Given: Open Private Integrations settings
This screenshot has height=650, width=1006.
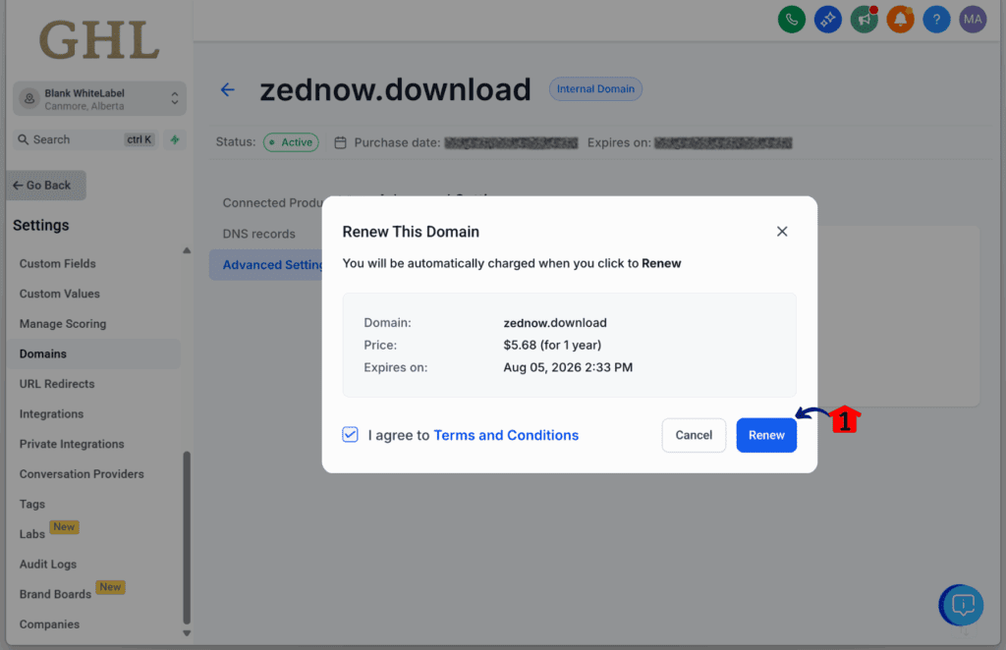Looking at the screenshot, I should pyautogui.click(x=72, y=444).
